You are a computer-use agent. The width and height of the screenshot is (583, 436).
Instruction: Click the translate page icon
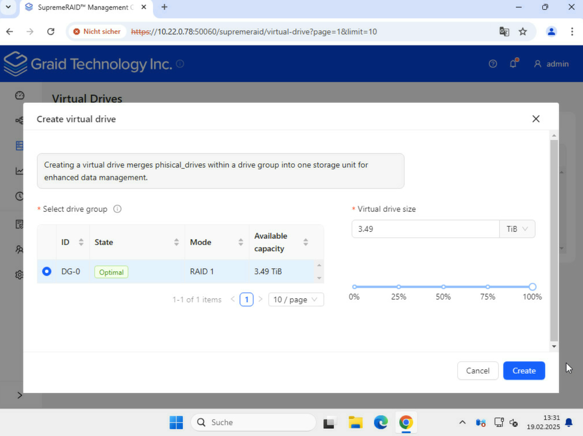pyautogui.click(x=504, y=32)
